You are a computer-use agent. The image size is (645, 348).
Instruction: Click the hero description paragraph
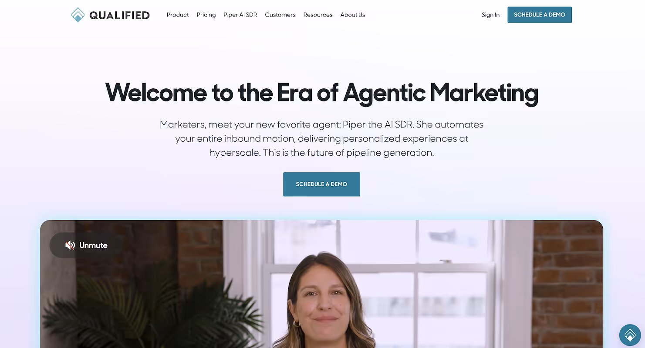point(321,139)
